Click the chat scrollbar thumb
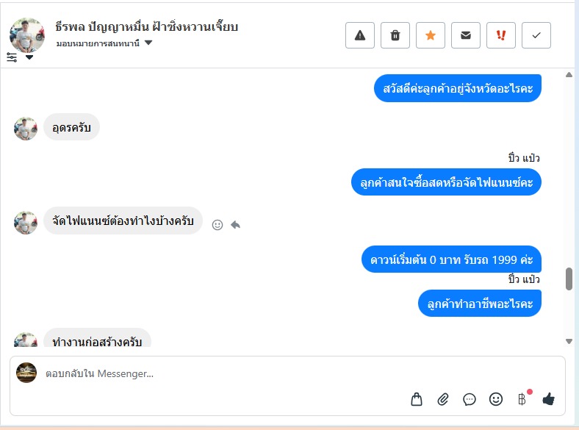The image size is (579, 430). 569,279
